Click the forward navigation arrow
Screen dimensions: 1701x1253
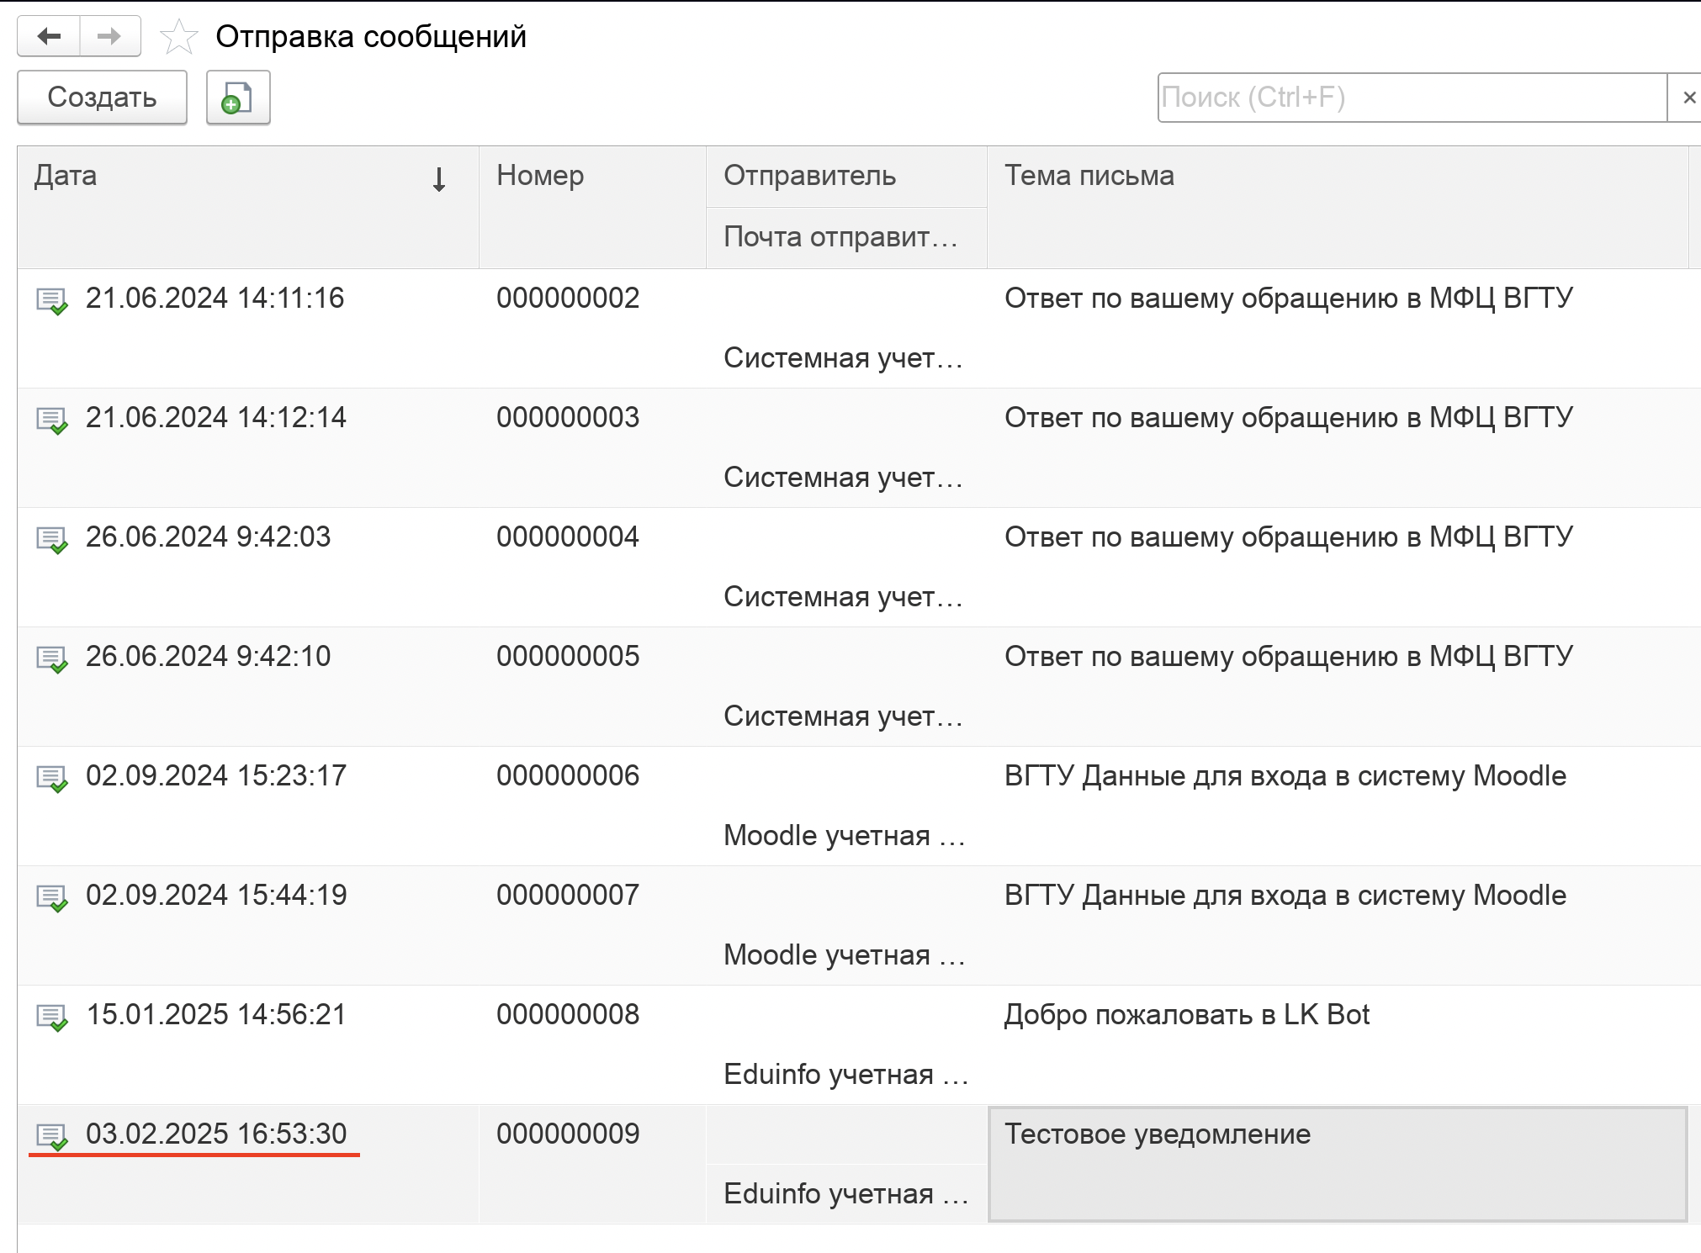click(x=109, y=36)
